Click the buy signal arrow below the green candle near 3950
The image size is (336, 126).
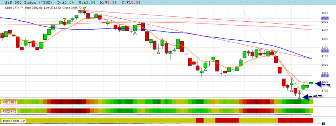205,69
